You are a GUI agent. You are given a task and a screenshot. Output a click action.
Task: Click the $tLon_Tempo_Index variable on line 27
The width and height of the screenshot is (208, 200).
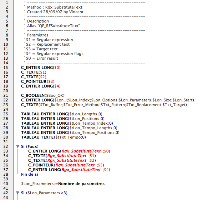[88, 123]
